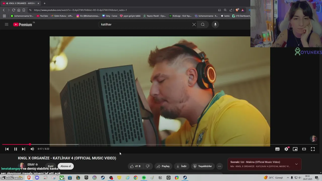322x181 pixels.
Task: Open Brave browser in taskbar
Action: tap(29, 178)
